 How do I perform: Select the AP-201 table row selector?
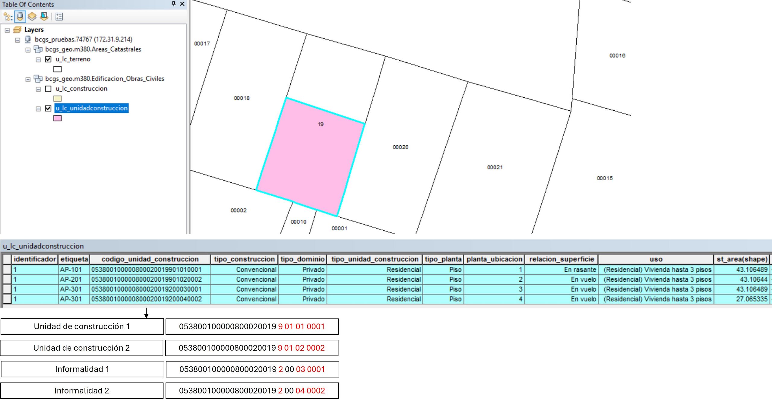coord(7,279)
